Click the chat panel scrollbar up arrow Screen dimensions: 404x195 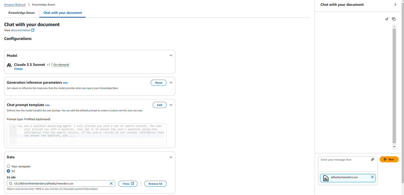394,26
